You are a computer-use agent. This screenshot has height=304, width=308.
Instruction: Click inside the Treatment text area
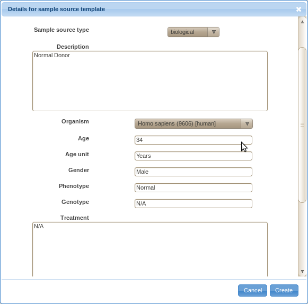pos(150,249)
